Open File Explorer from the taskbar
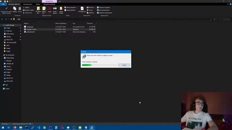 coord(21,127)
